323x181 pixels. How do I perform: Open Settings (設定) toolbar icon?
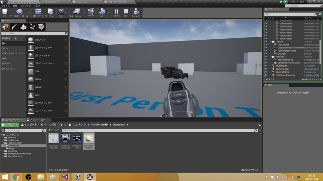61,13
